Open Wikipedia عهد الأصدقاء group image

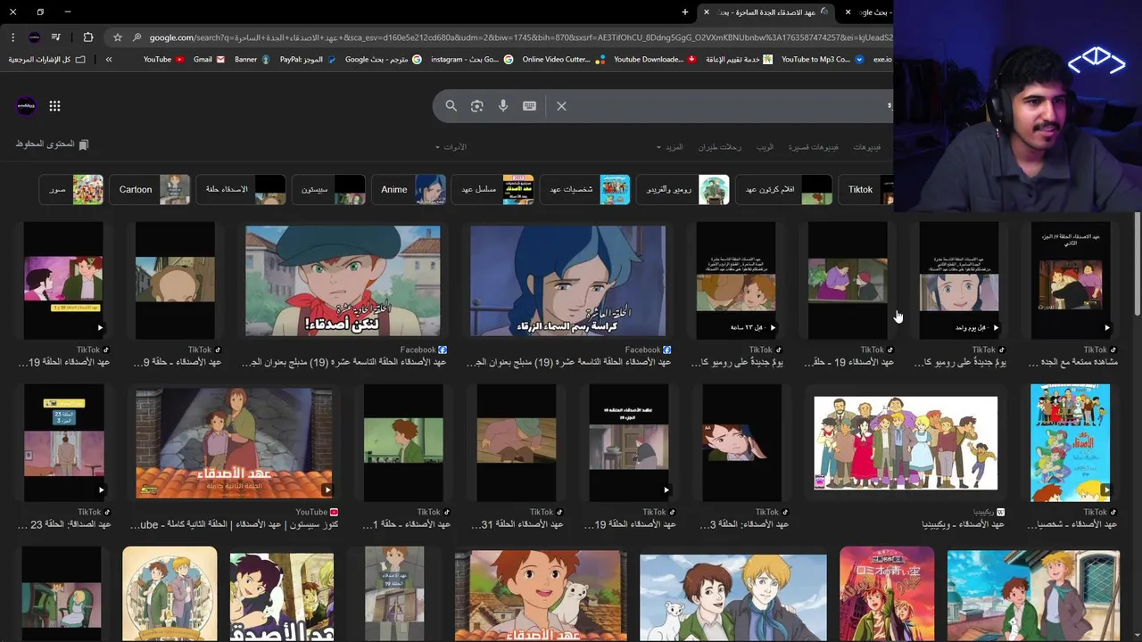906,443
